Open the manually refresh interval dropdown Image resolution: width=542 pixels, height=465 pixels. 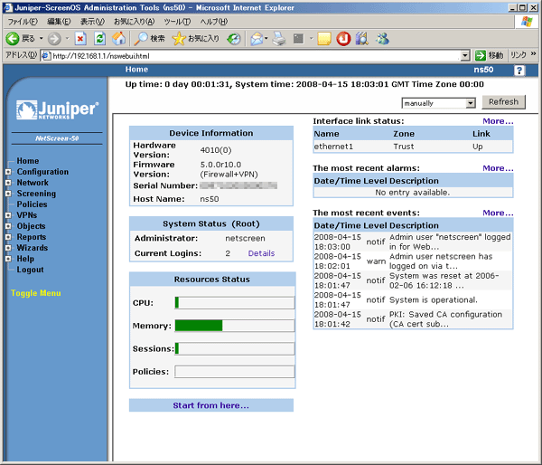[470, 103]
